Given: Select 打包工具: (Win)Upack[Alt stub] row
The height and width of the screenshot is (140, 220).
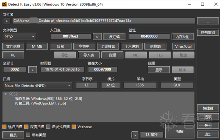Looking at the screenshot, I should click(41, 103).
